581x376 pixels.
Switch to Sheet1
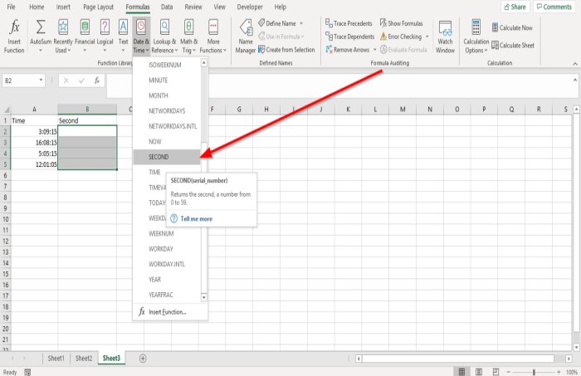tap(56, 359)
